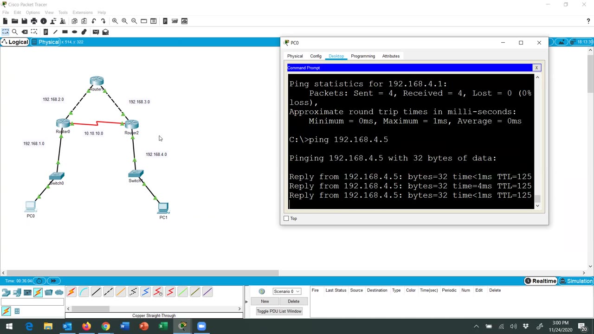This screenshot has width=594, height=334.
Task: Open a file with the folder icon
Action: tap(15, 21)
